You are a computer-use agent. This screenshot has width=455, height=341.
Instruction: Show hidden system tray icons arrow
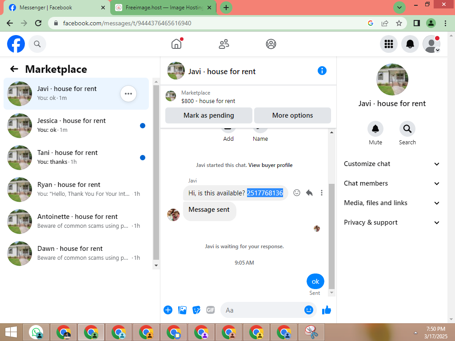pos(415,333)
